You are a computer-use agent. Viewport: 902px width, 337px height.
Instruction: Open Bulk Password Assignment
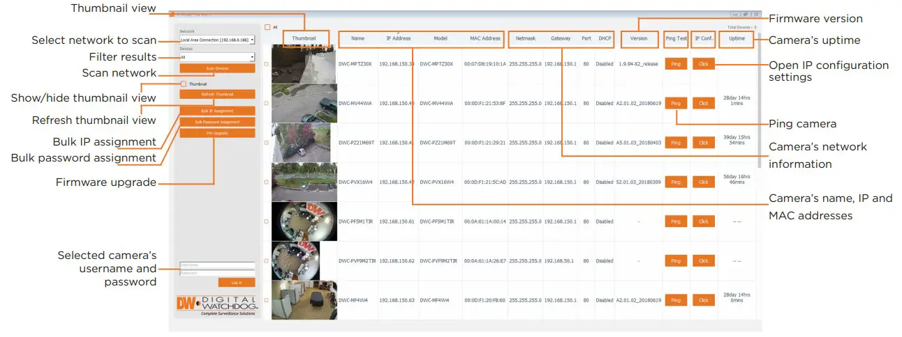217,122
